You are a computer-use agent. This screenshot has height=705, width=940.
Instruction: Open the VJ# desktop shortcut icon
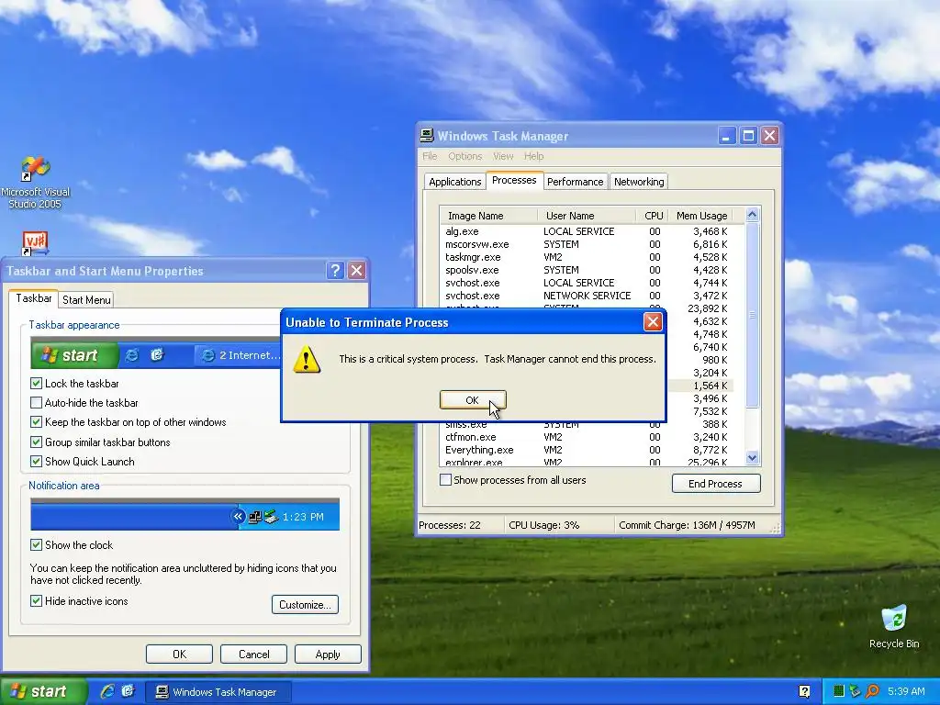click(x=35, y=243)
